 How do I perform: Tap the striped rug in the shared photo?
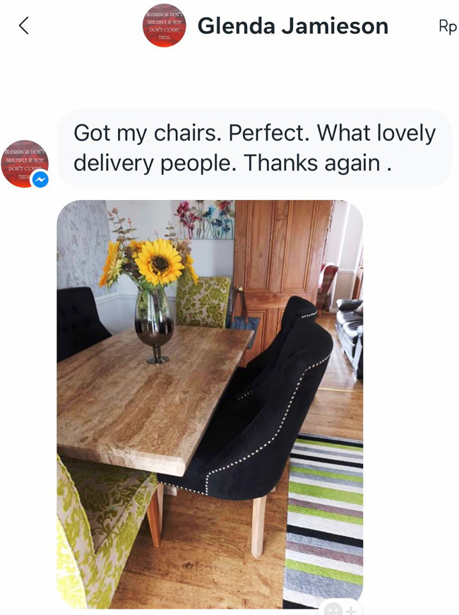pyautogui.click(x=323, y=522)
